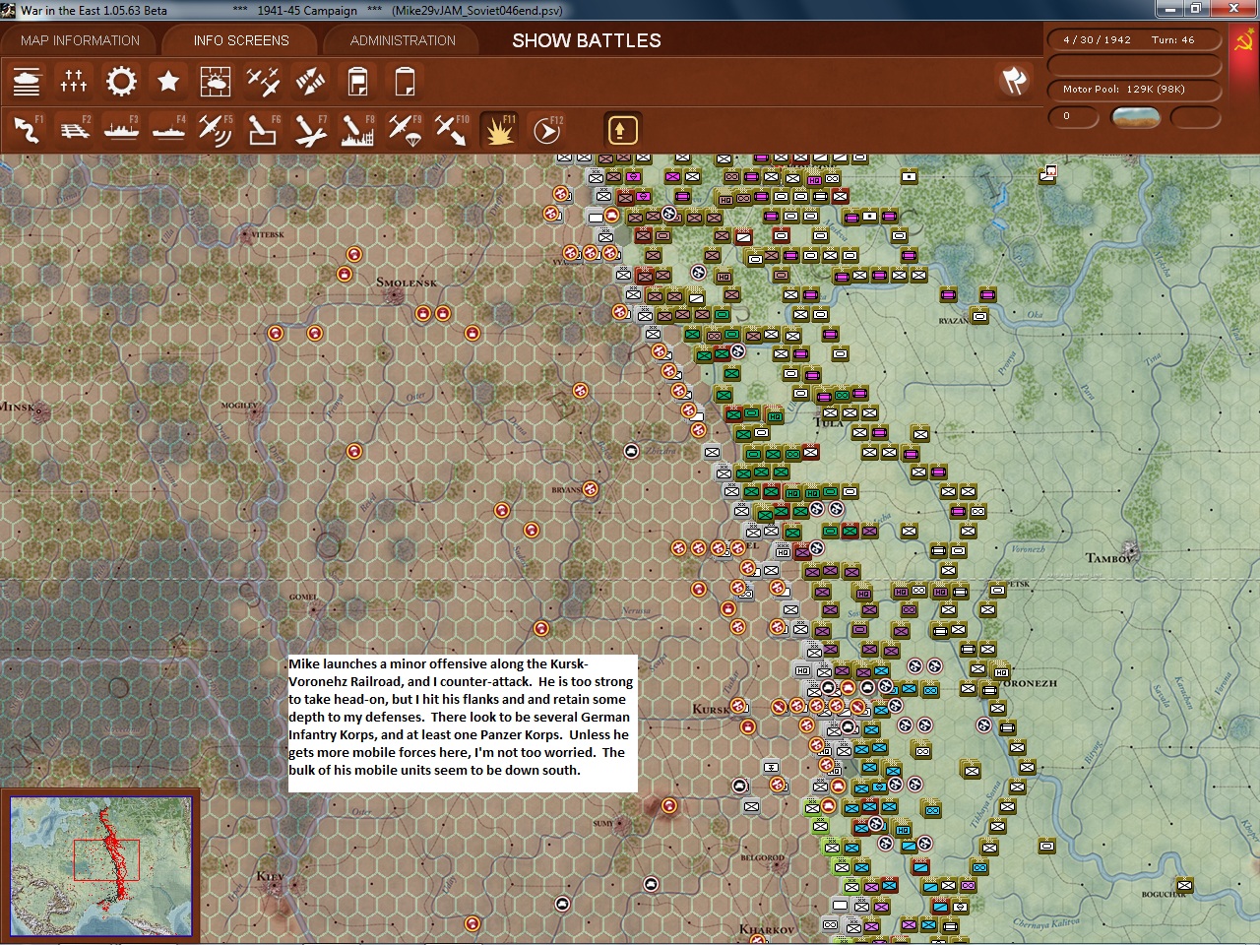The image size is (1260, 945).
Task: Toggle factory locations gear icon
Action: click(121, 82)
